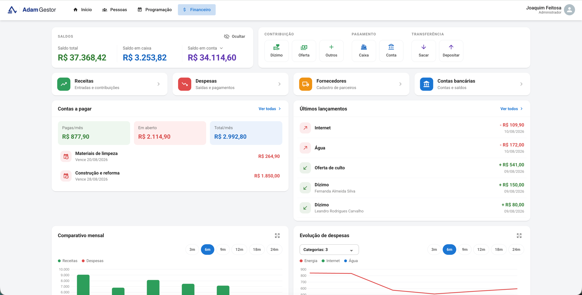Click the blue Contas bancárias bank icon
This screenshot has height=295, width=582.
click(x=426, y=84)
